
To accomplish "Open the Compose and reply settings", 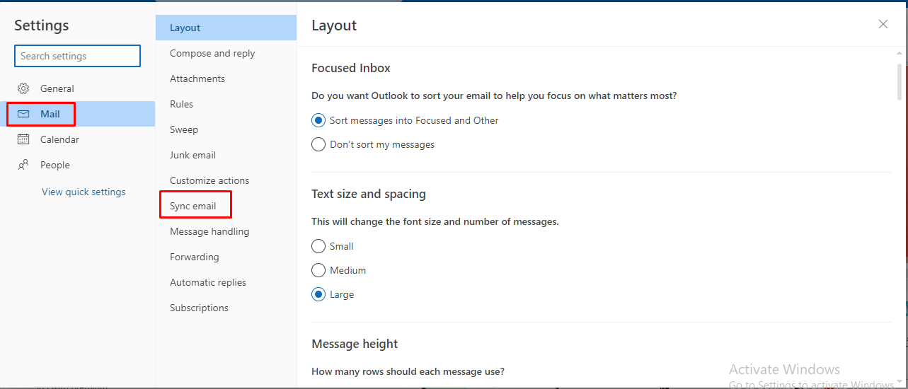I will (x=212, y=53).
